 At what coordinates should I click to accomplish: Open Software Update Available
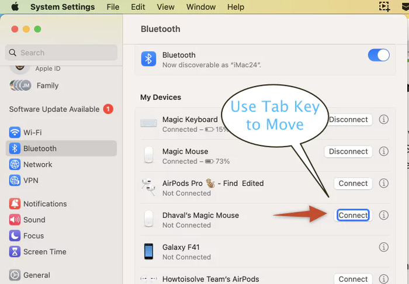(x=54, y=109)
